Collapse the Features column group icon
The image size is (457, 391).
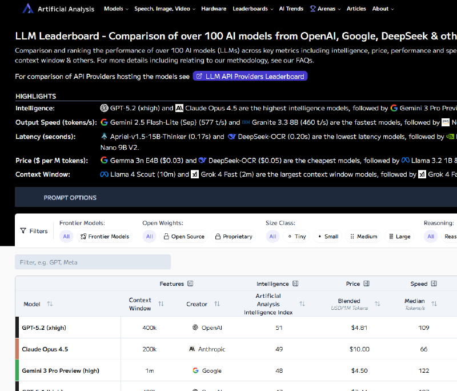click(191, 284)
